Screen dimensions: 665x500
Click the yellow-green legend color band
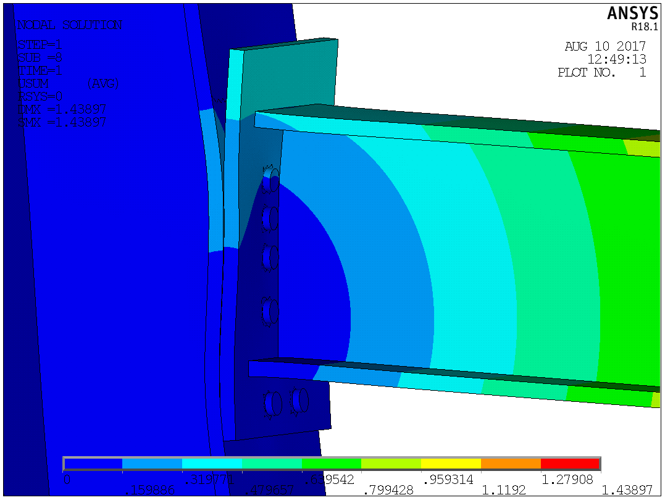coord(391,464)
